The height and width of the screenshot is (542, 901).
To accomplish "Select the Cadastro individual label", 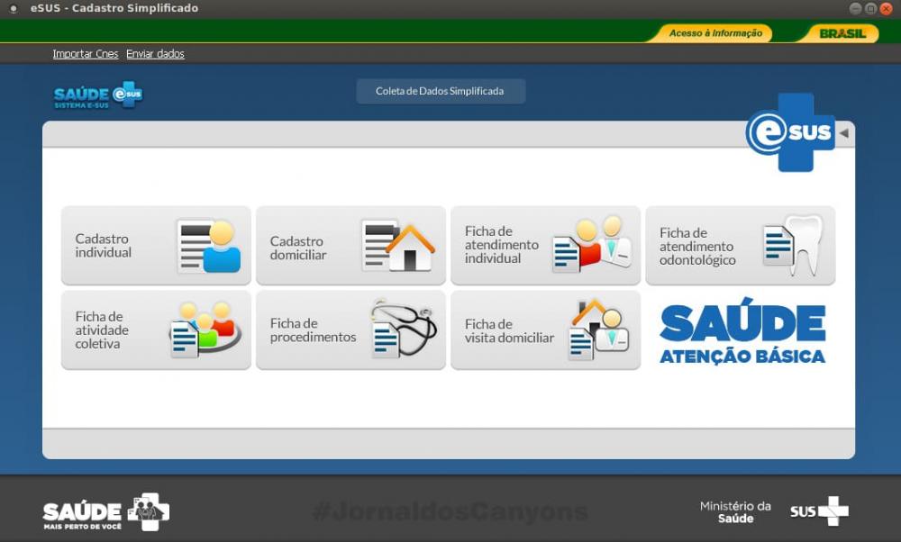I will click(104, 246).
